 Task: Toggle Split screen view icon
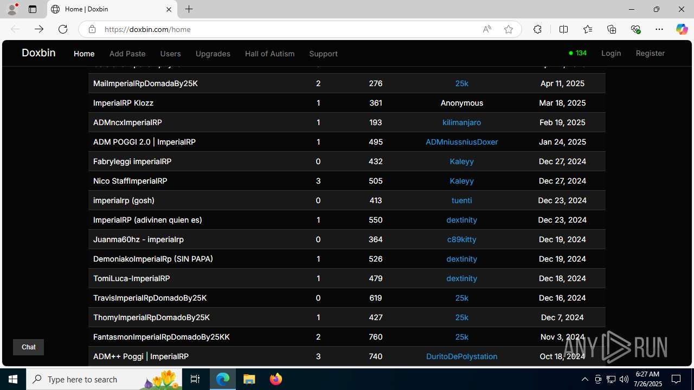pyautogui.click(x=564, y=29)
